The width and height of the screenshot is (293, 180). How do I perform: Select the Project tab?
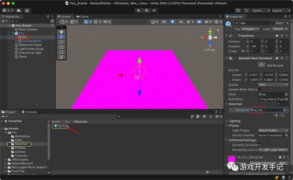coord(8,112)
